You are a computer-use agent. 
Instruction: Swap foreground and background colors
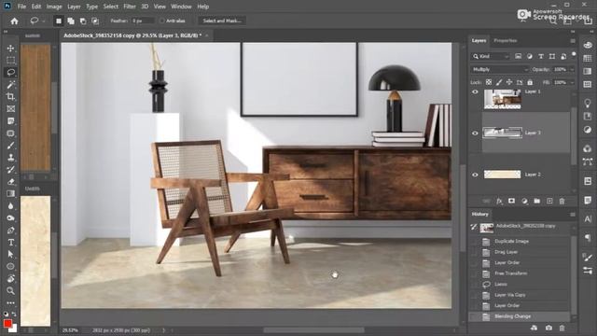[x=14, y=315]
